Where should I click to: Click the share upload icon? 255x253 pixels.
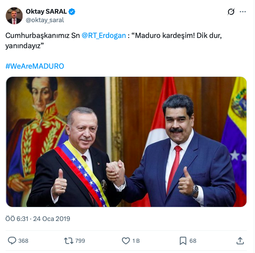240,241
